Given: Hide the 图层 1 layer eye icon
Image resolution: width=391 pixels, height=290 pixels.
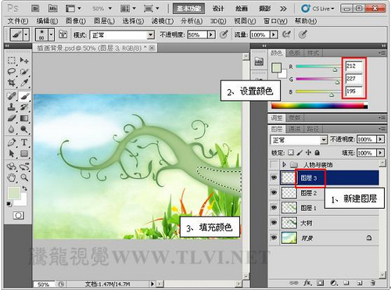Looking at the screenshot, I should (274, 208).
